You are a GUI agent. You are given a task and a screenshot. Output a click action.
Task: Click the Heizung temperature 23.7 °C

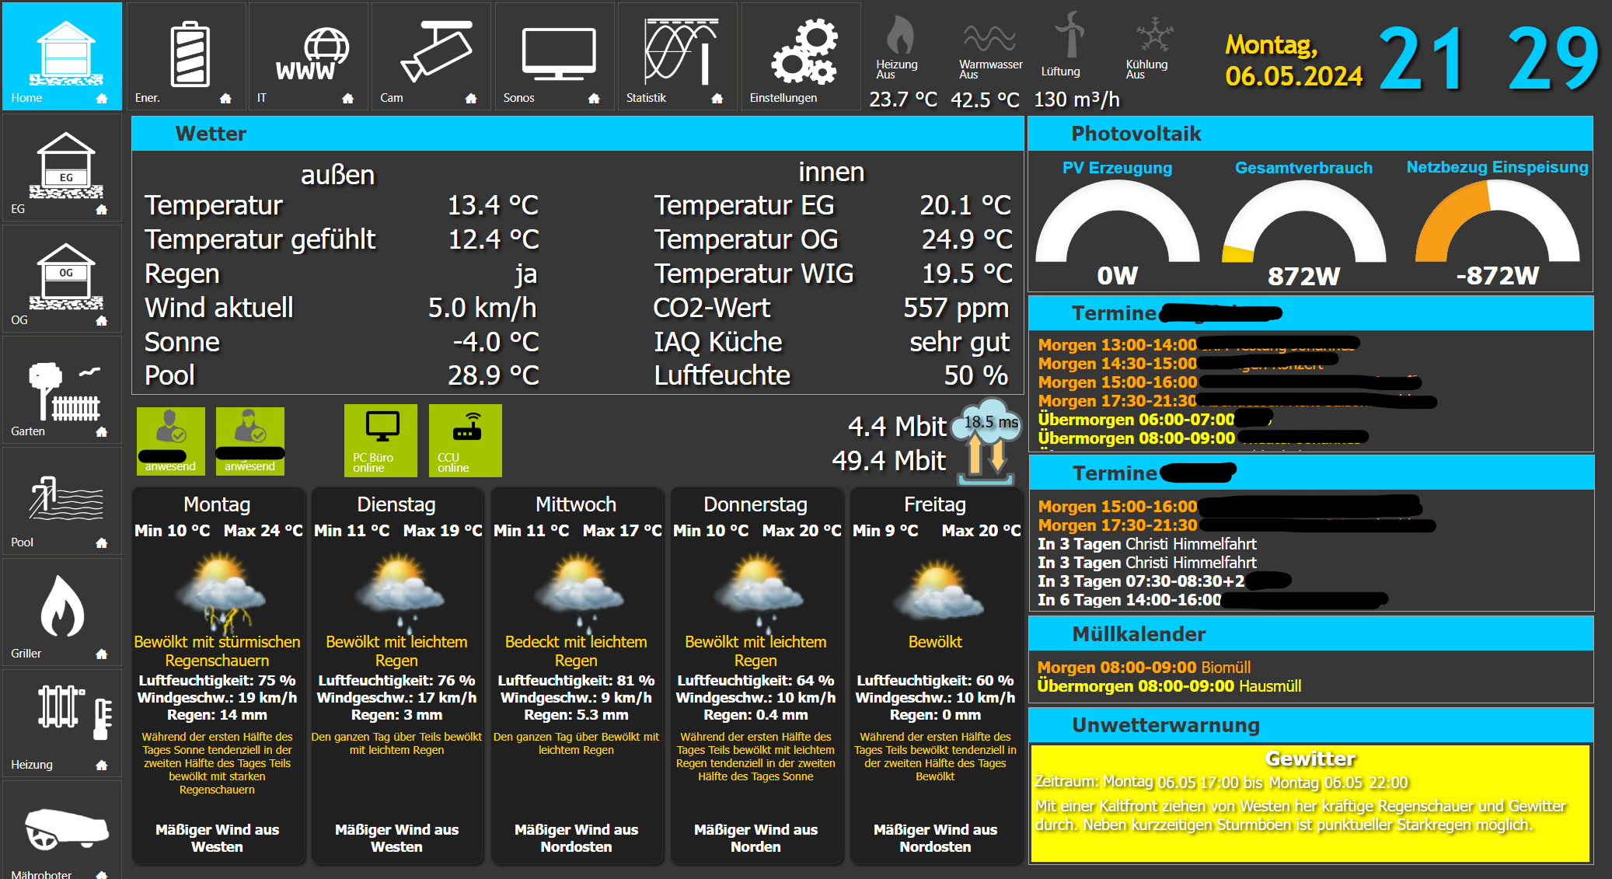pyautogui.click(x=903, y=99)
